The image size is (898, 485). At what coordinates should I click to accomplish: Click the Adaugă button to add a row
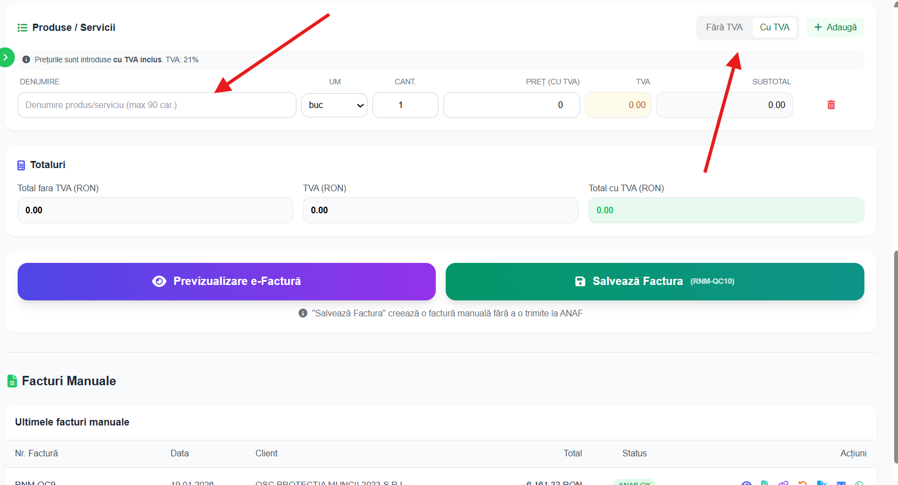tap(835, 27)
